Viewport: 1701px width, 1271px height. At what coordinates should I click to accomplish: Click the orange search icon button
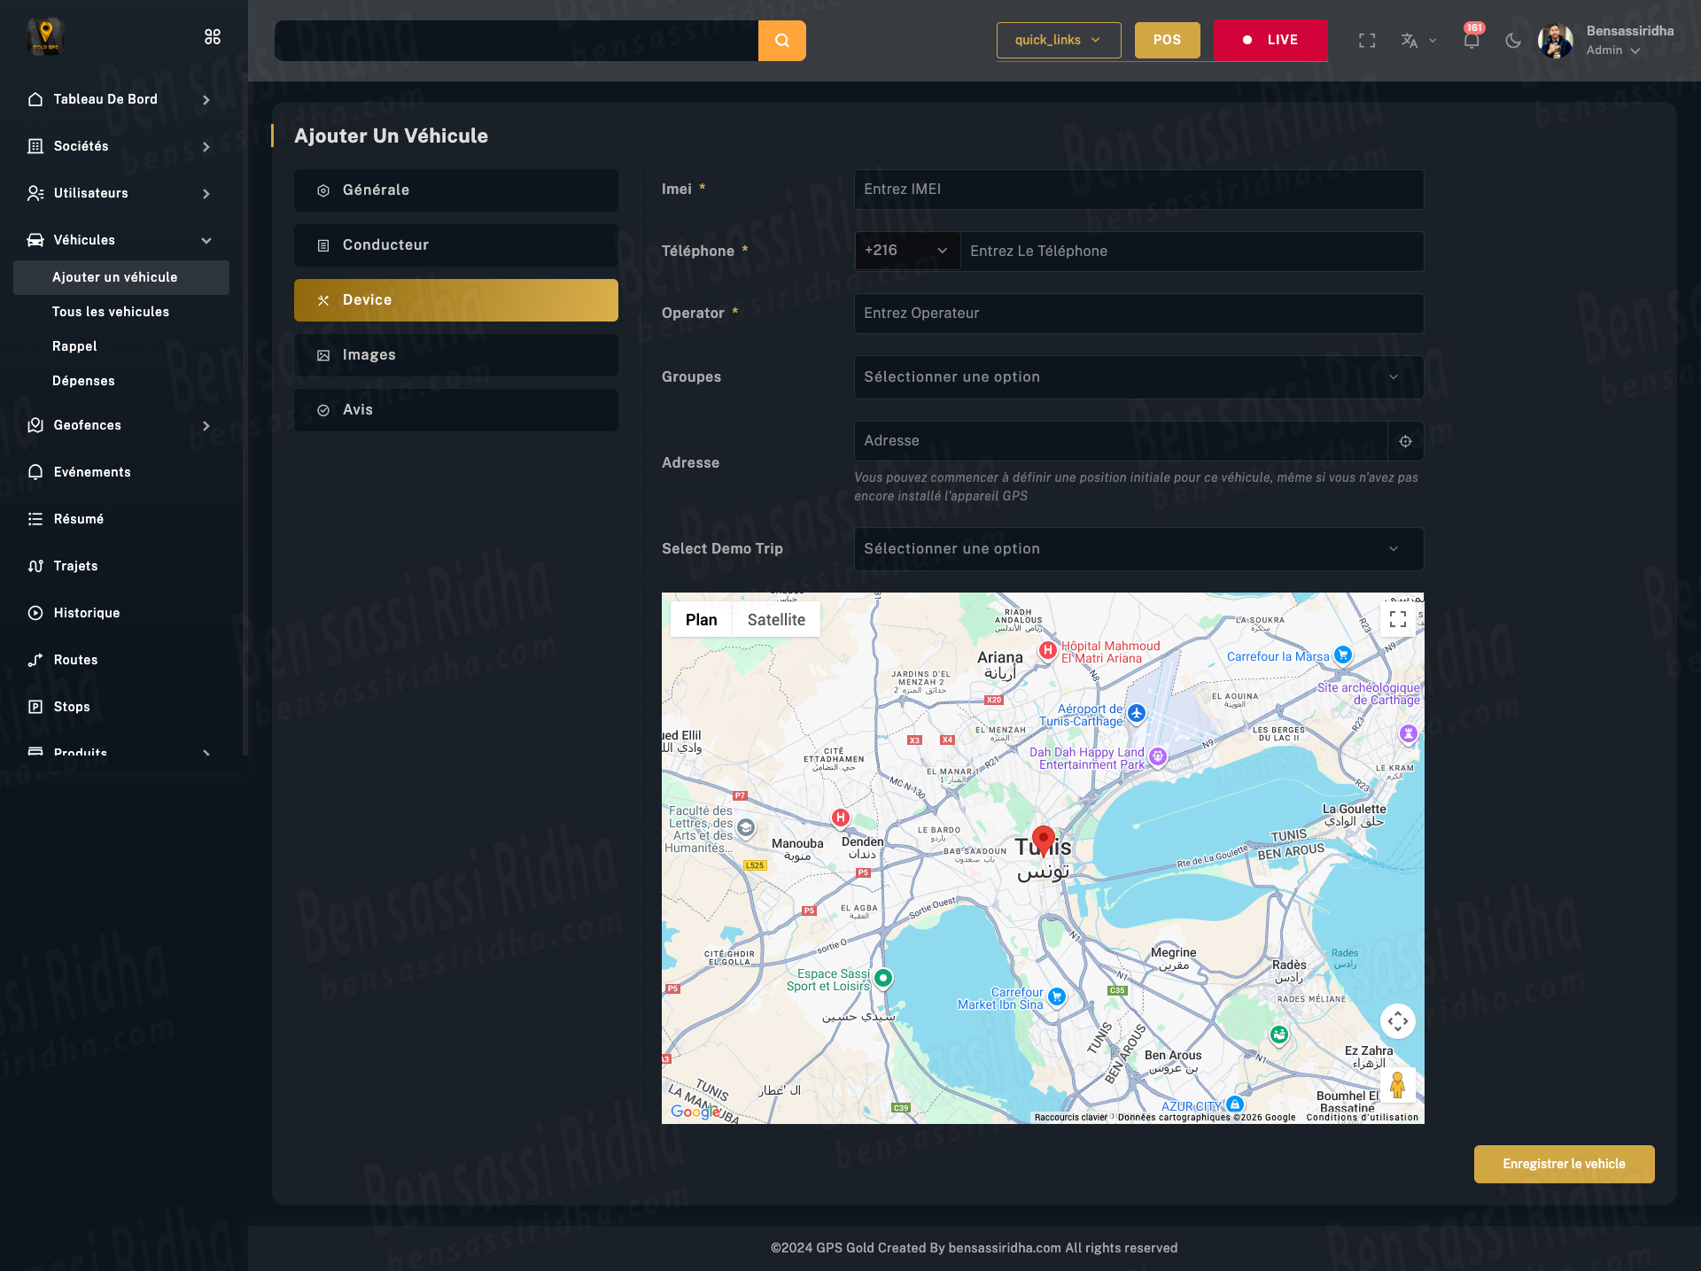[781, 41]
